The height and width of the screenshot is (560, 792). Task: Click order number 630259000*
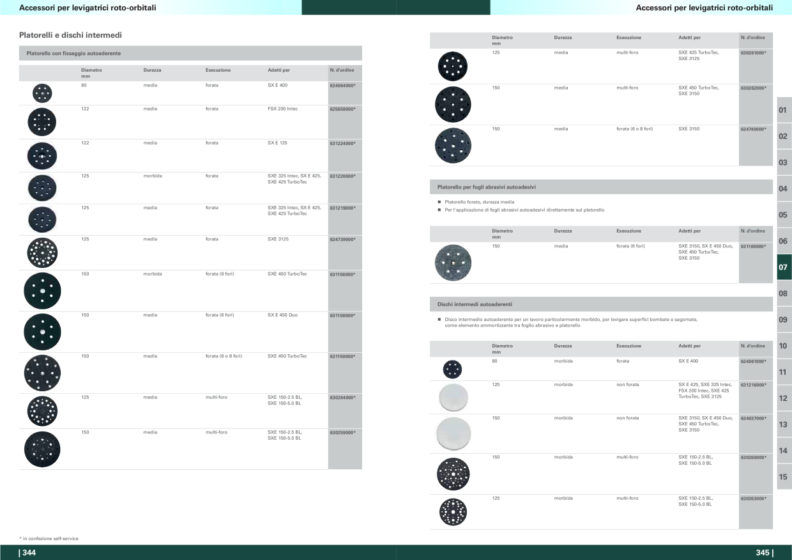point(342,432)
